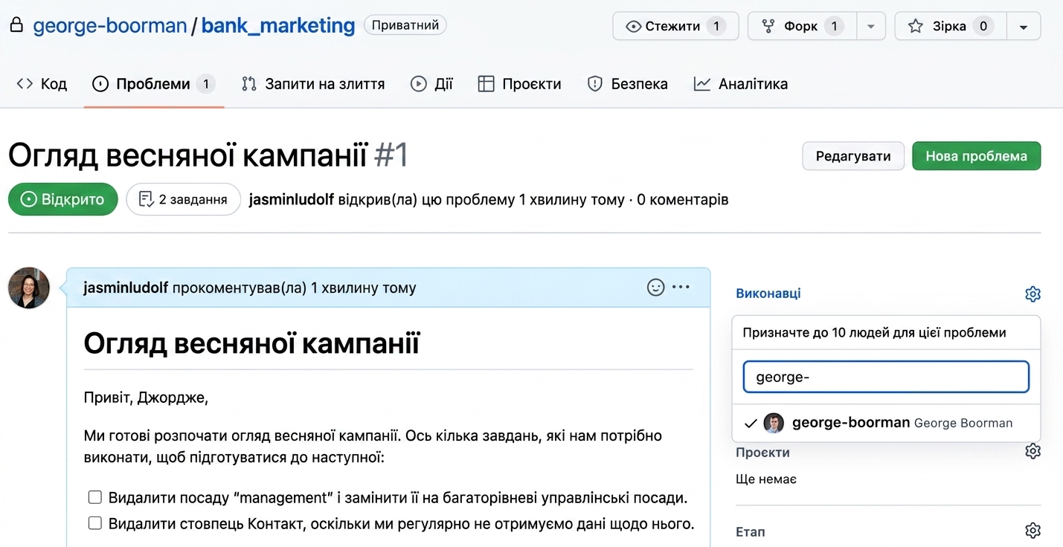Open the Безпека security tab
Image resolution: width=1063 pixels, height=547 pixels.
click(x=627, y=84)
